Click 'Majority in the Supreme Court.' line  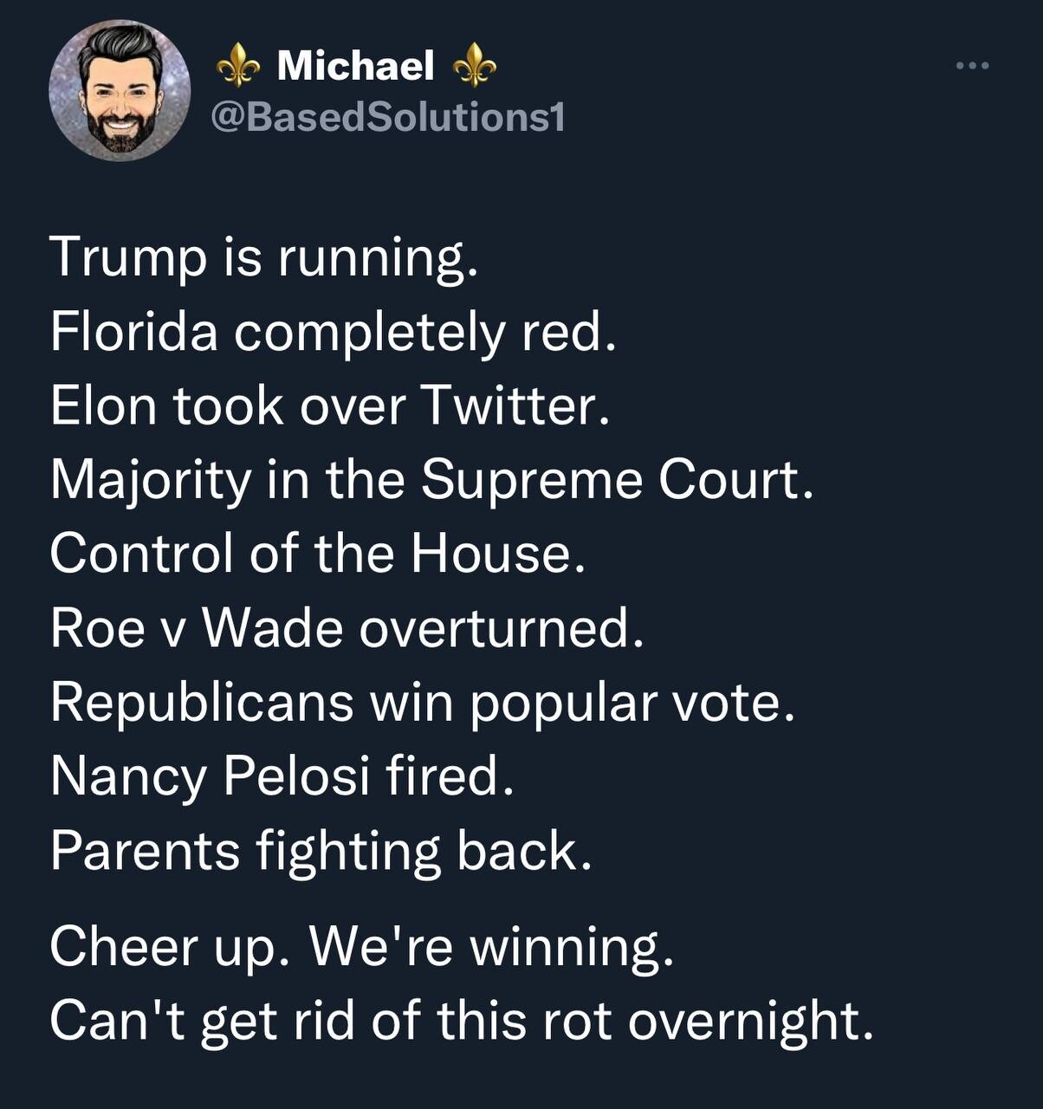tap(432, 481)
